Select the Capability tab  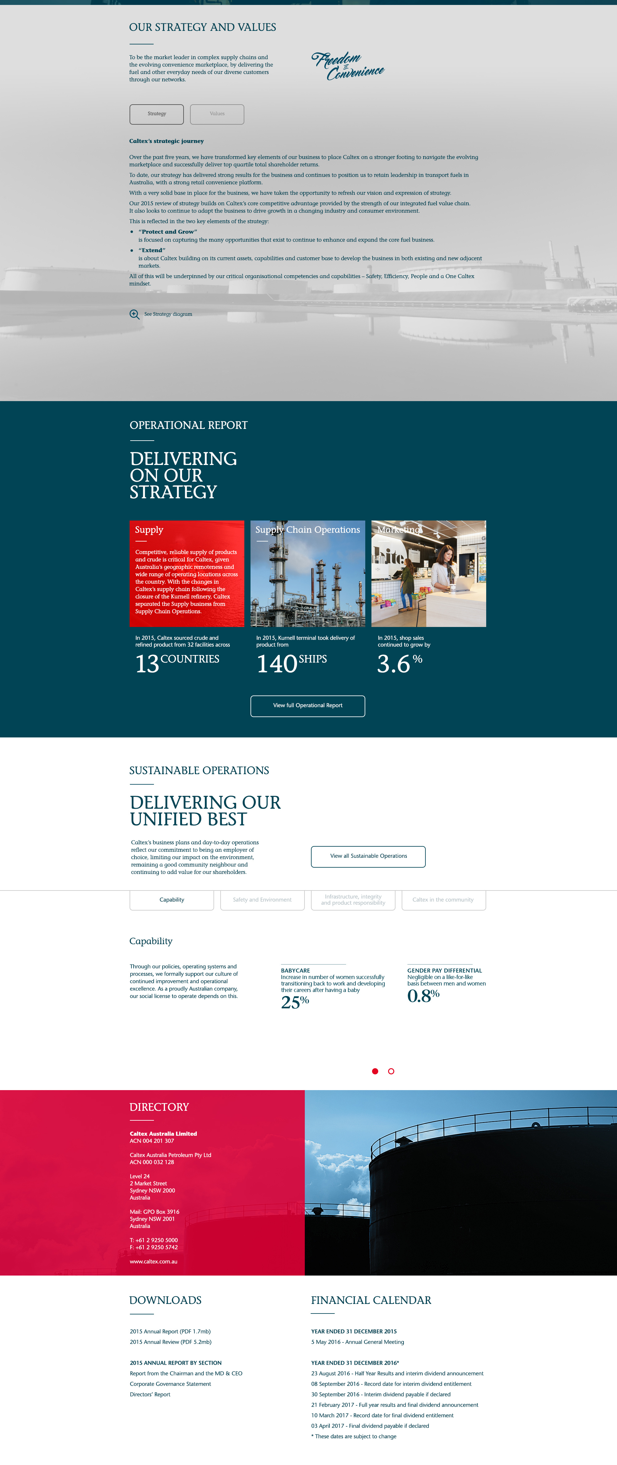point(172,900)
